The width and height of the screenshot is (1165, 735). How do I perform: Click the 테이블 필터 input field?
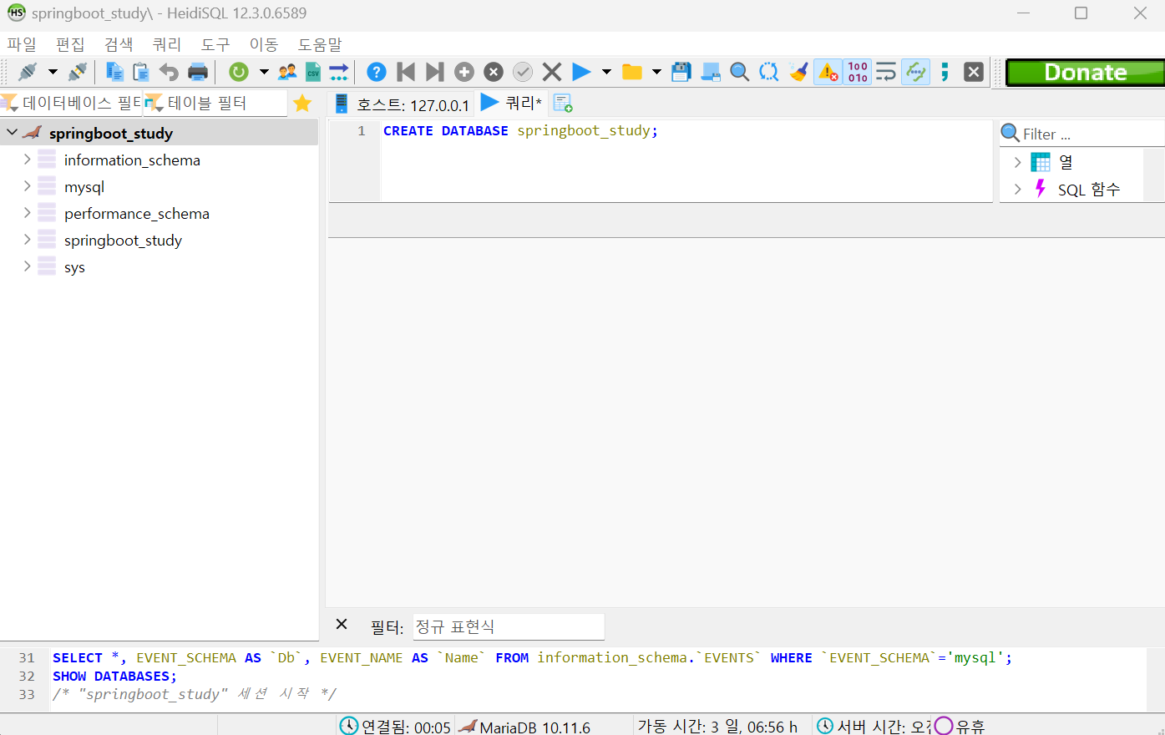(x=225, y=103)
